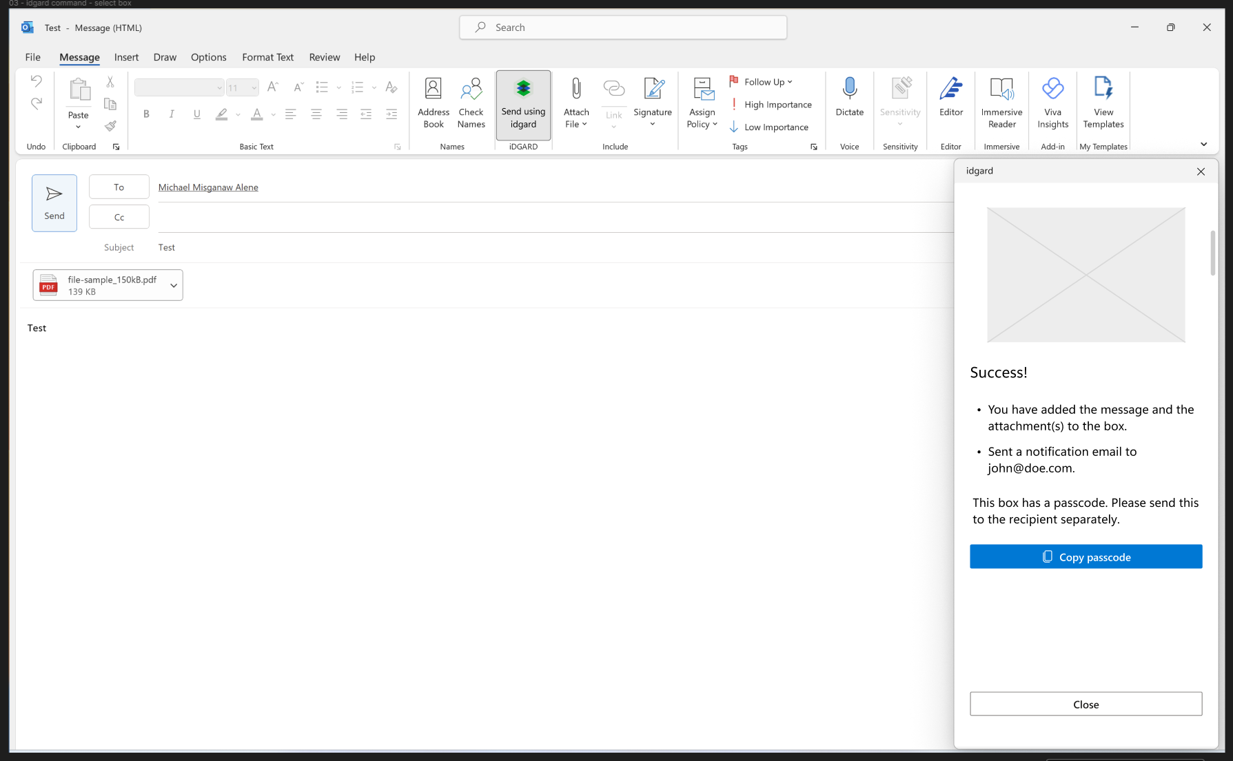This screenshot has width=1233, height=761.
Task: Toggle Italic formatting
Action: click(172, 114)
